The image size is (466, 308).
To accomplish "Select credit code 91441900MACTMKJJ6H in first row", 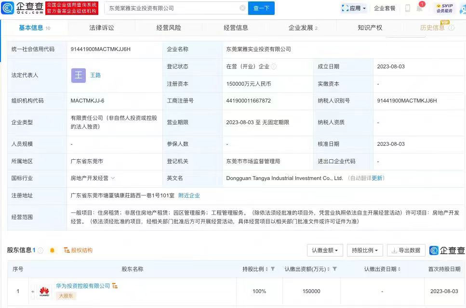I will pyautogui.click(x=100, y=49).
